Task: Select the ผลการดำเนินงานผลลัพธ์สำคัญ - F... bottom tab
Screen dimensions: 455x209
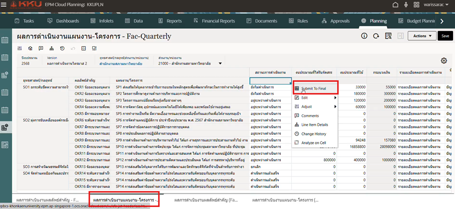Action: tap(48, 200)
